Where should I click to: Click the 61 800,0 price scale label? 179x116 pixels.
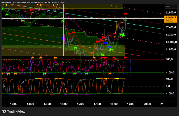[171, 49]
